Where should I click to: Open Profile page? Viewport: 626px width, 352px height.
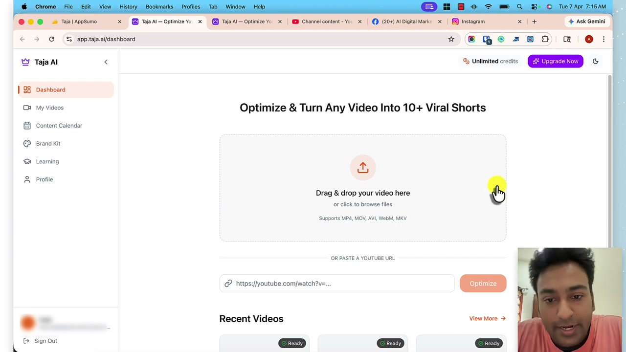point(66,179)
